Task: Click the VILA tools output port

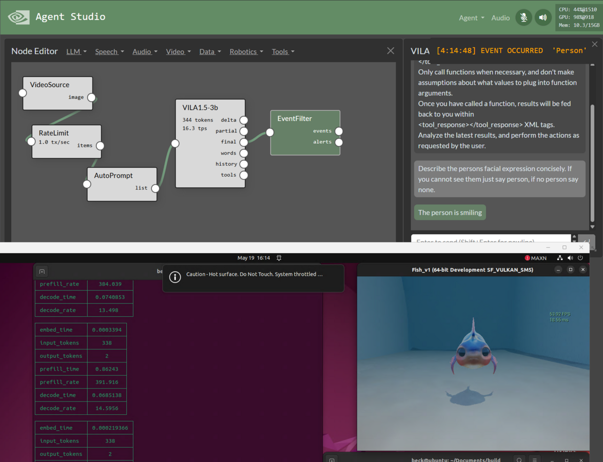Action: (x=244, y=175)
